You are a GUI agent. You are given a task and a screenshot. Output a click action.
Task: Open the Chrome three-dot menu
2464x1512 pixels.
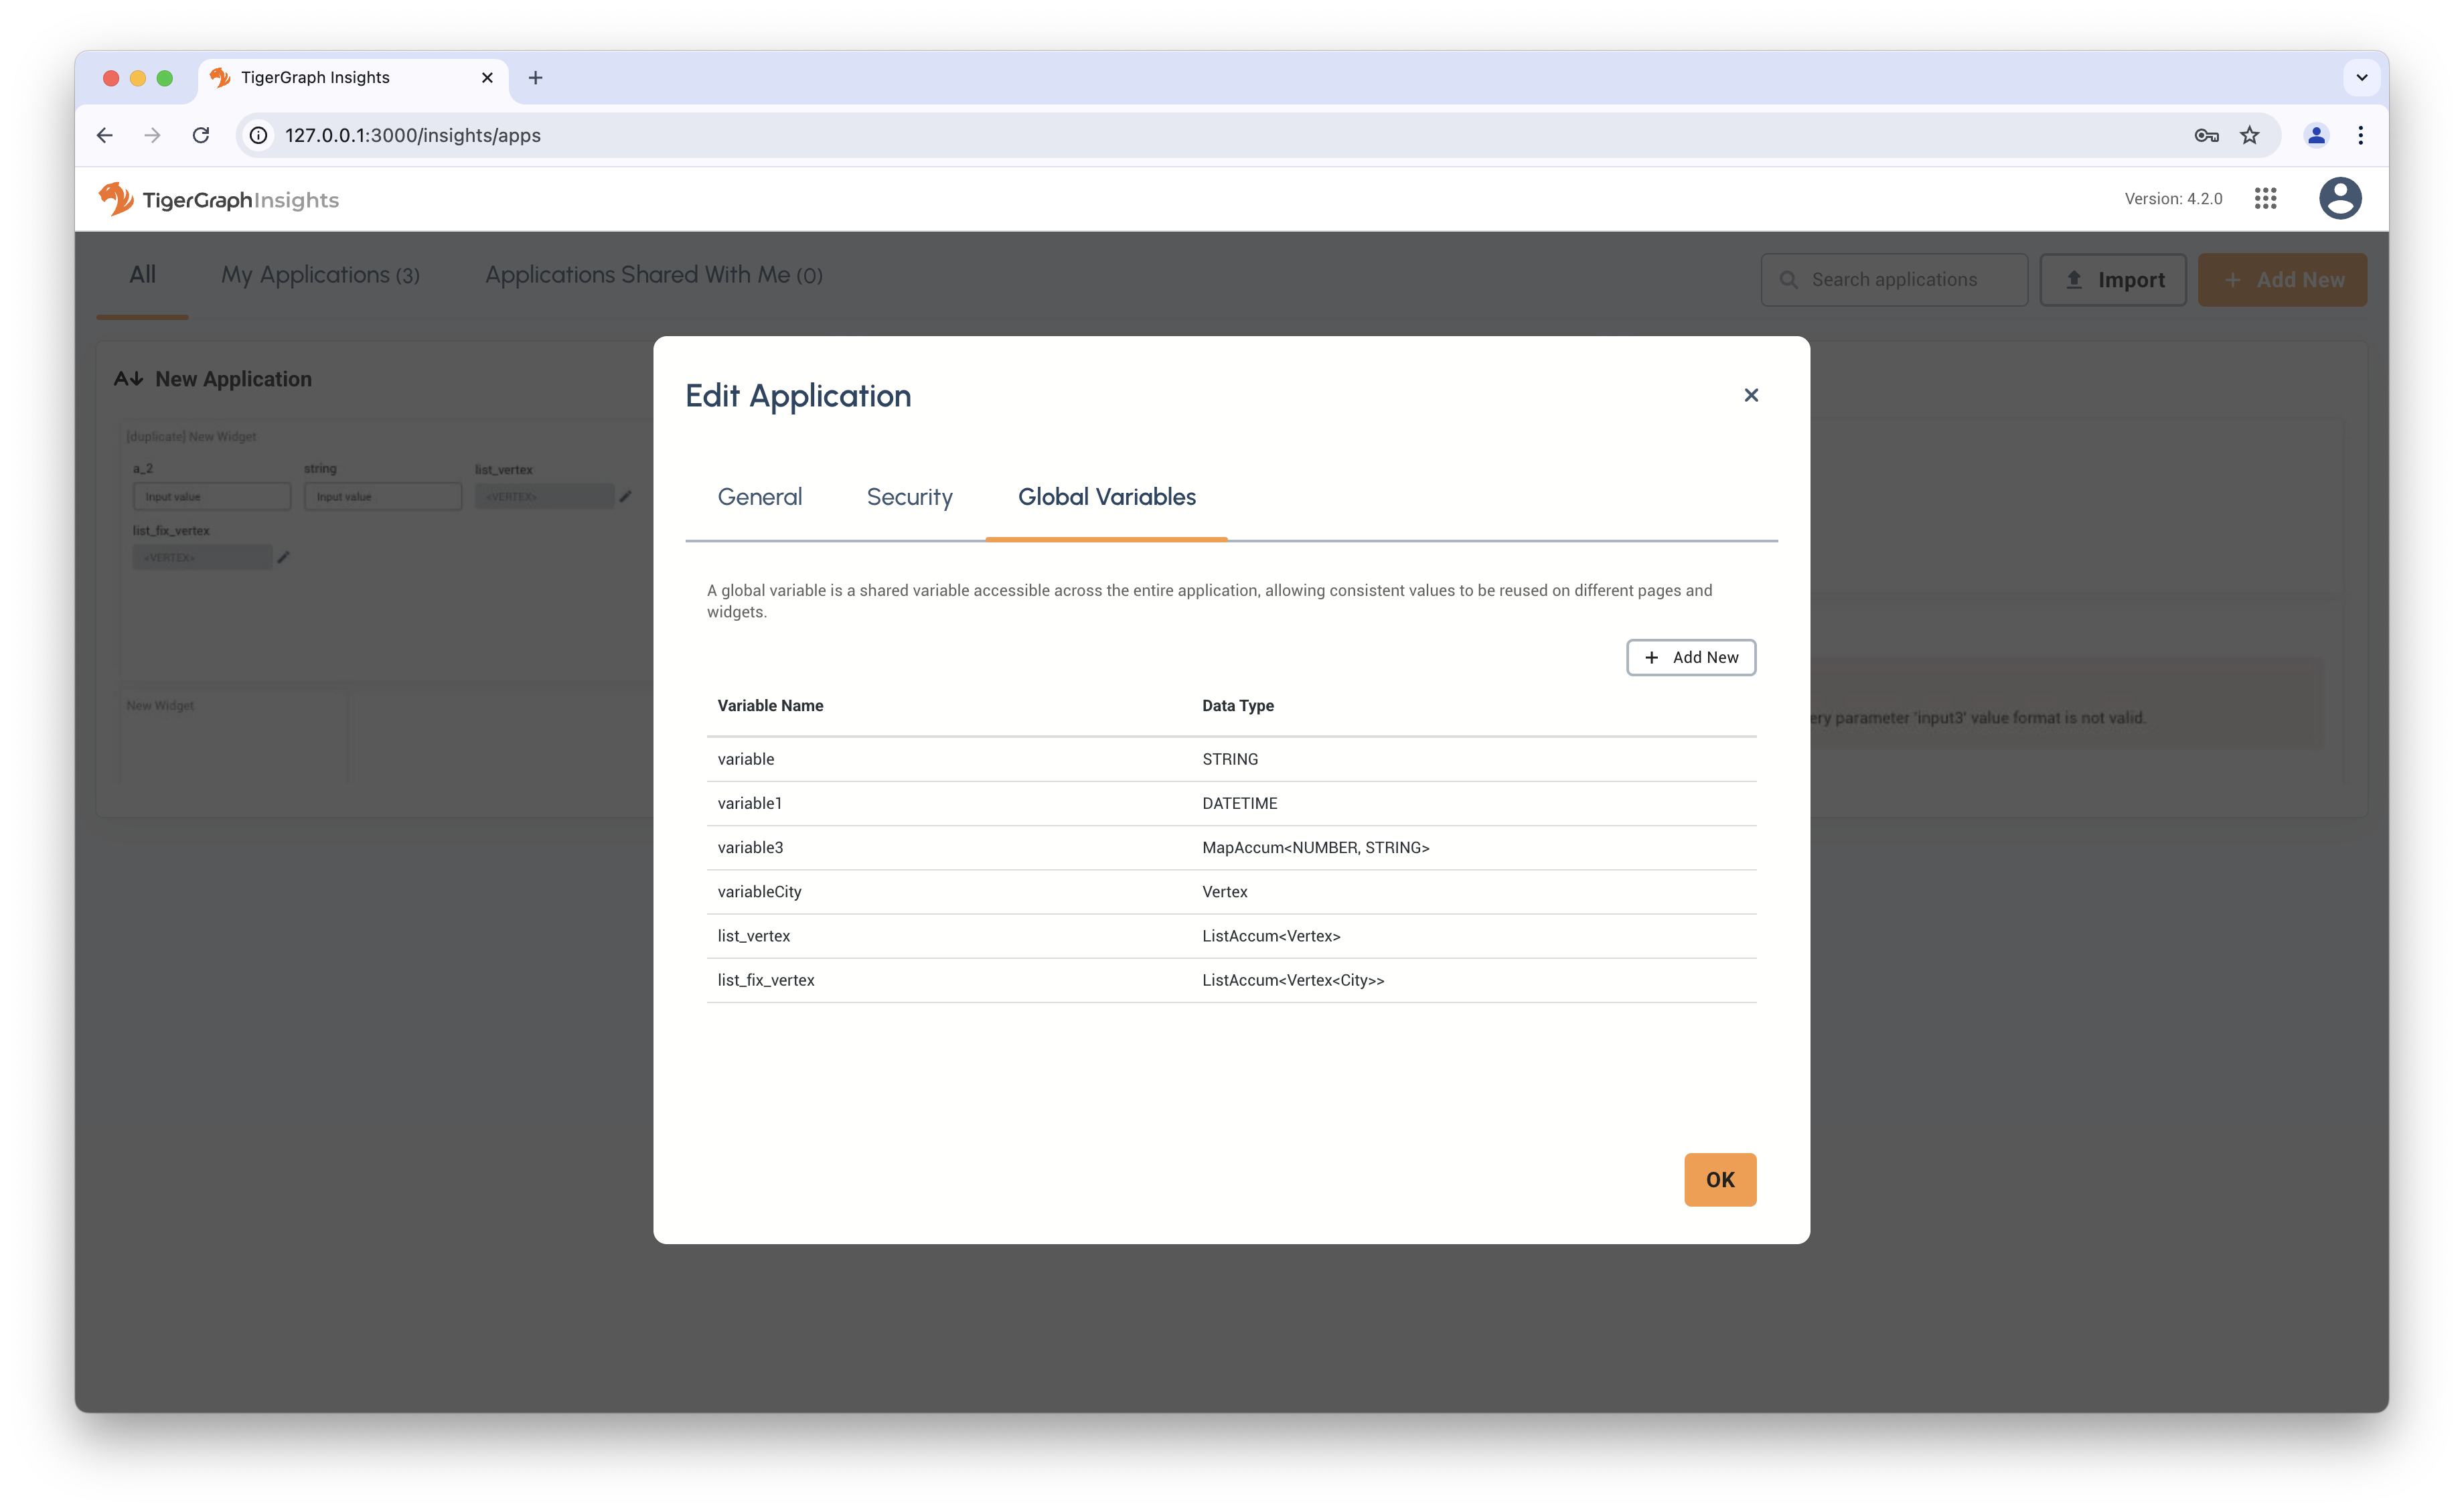(2361, 135)
